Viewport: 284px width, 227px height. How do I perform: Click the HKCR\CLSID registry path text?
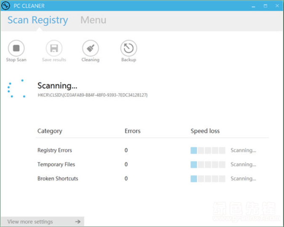coord(93,95)
